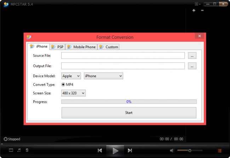
Task: Click the minus zoom icon
Action: tap(202, 10)
